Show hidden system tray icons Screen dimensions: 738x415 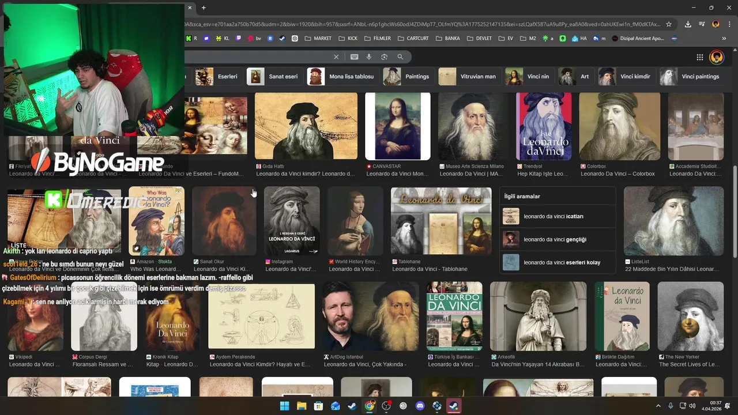pos(658,406)
